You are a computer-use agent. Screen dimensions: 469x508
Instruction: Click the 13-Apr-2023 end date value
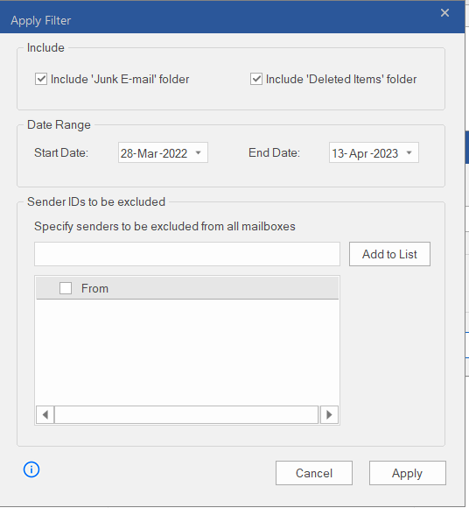click(365, 153)
